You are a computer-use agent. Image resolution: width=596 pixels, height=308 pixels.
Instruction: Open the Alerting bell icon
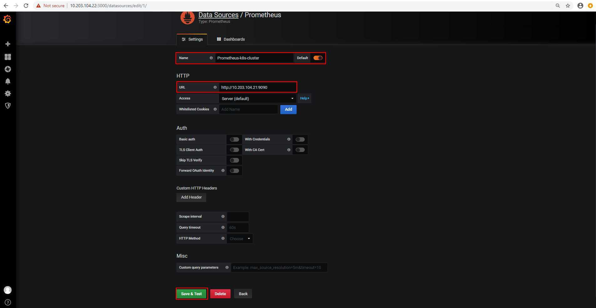click(8, 81)
